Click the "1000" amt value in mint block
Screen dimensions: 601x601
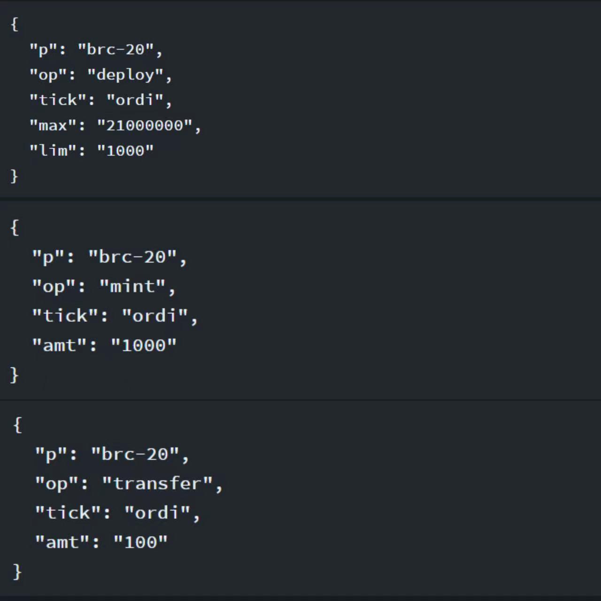[144, 345]
